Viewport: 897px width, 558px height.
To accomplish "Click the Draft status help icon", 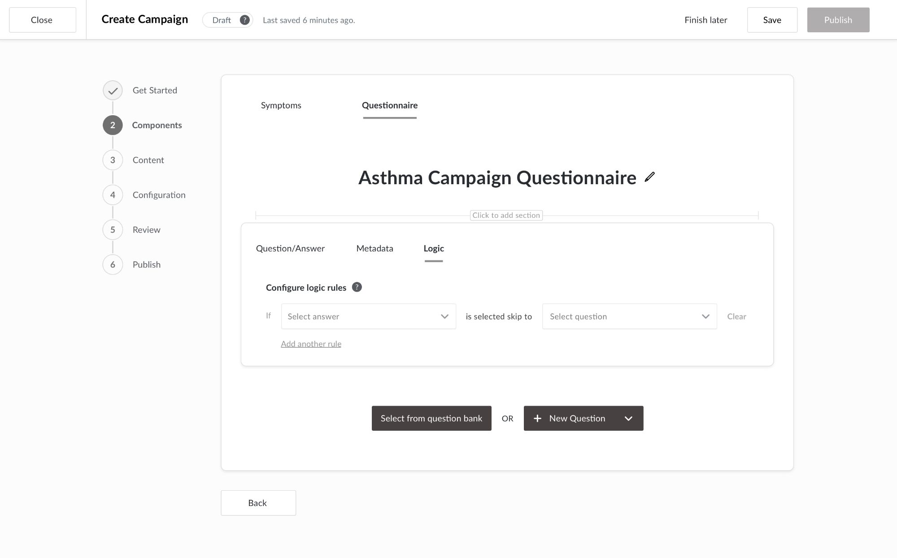I will (244, 20).
